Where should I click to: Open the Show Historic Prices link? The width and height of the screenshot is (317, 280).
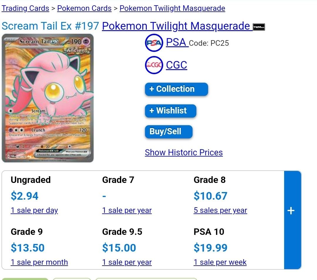click(184, 152)
